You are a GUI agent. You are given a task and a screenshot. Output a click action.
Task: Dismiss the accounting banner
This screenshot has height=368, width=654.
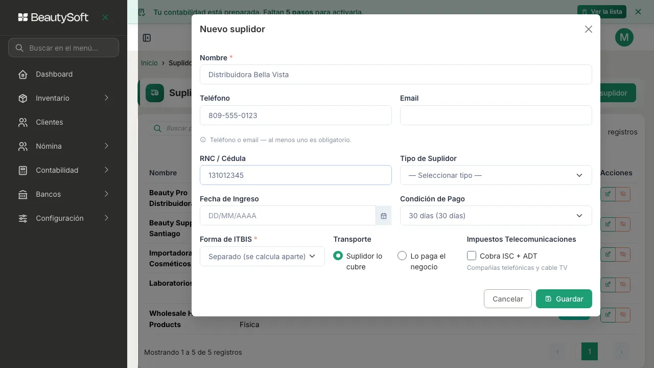pyautogui.click(x=638, y=11)
